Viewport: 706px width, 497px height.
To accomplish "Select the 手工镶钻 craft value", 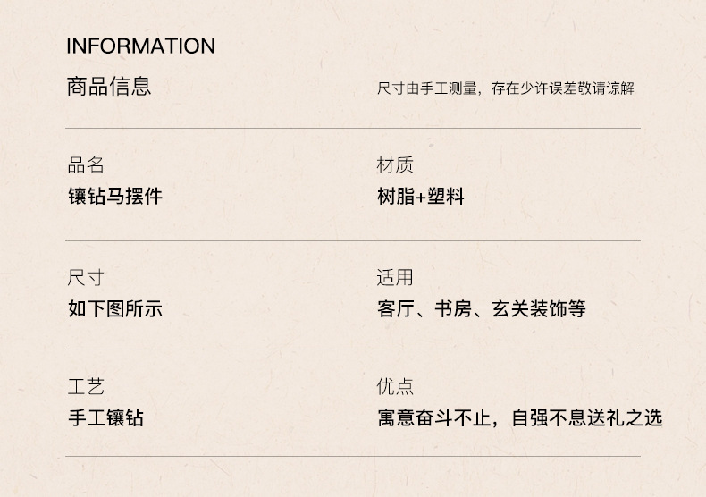I will coord(105,417).
